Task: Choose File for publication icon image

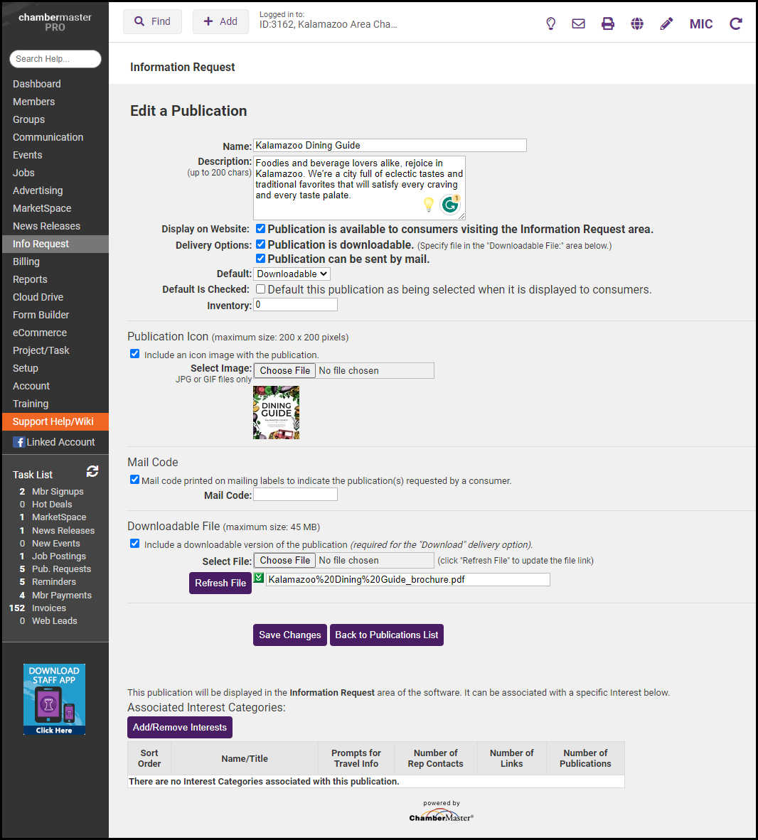Action: click(x=284, y=371)
